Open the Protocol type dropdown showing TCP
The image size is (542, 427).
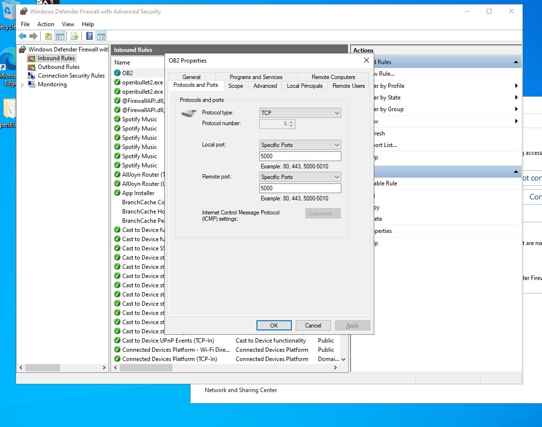(x=300, y=113)
